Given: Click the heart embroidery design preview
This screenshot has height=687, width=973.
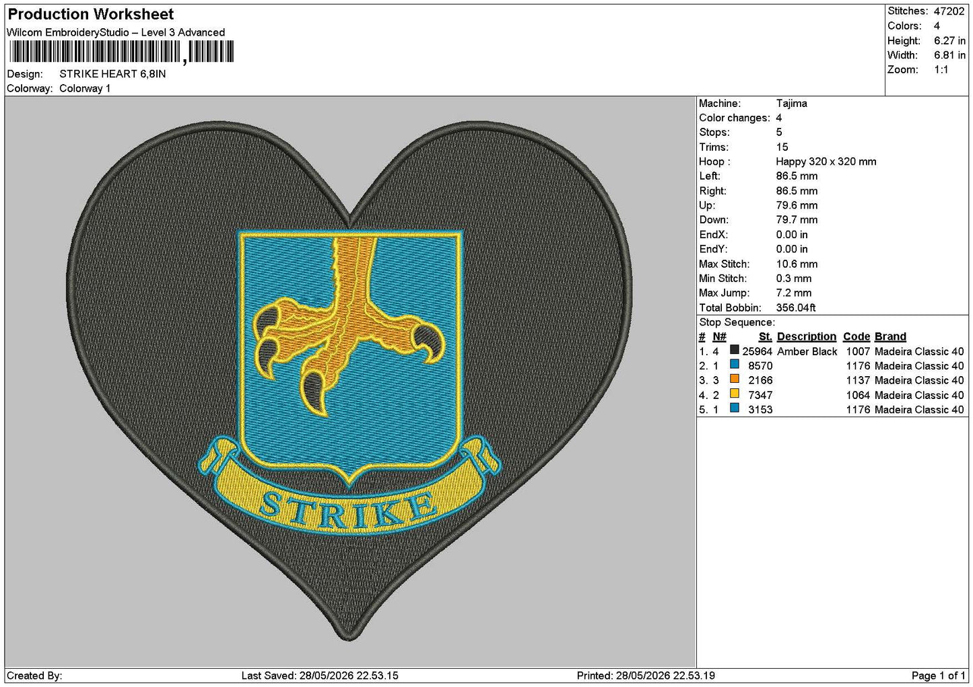Looking at the screenshot, I should [349, 381].
